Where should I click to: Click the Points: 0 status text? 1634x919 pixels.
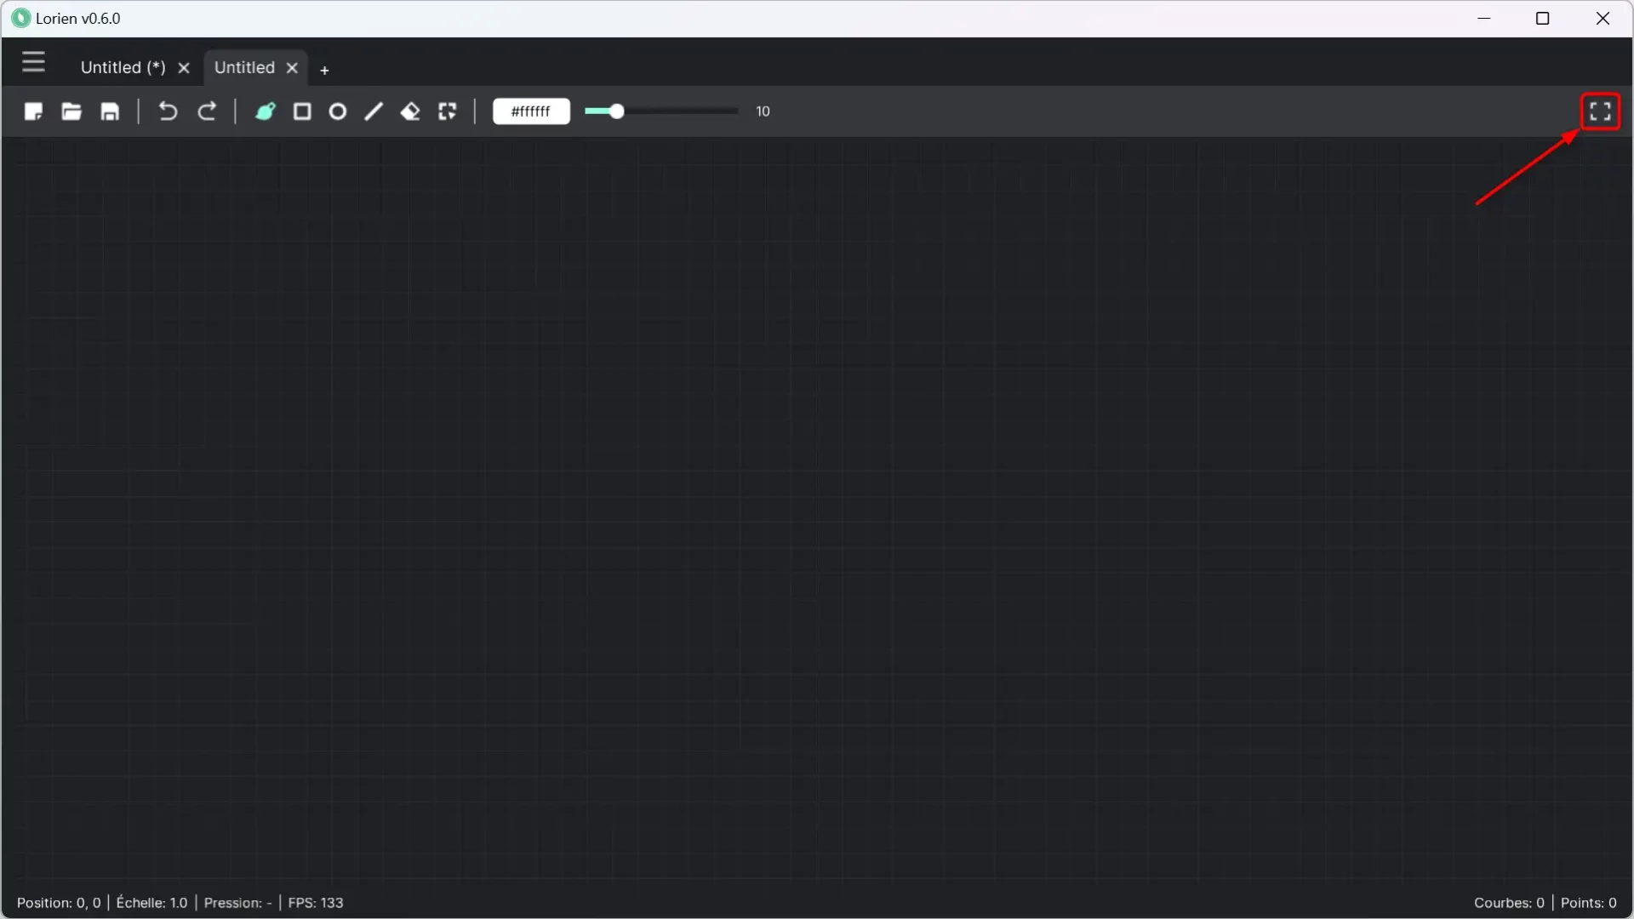[x=1588, y=903]
